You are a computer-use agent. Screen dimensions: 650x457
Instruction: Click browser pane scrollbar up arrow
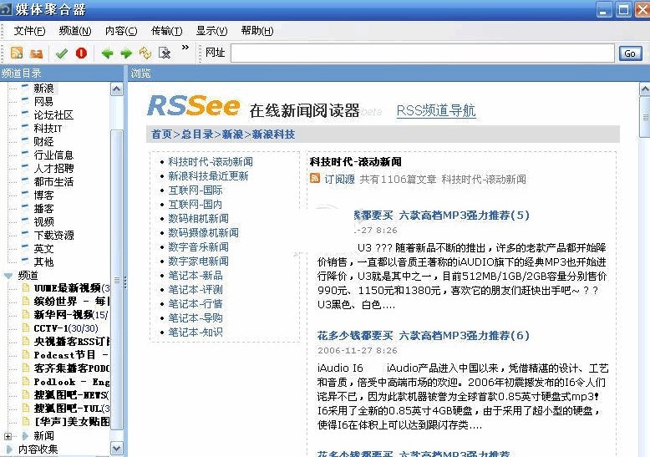pyautogui.click(x=645, y=89)
